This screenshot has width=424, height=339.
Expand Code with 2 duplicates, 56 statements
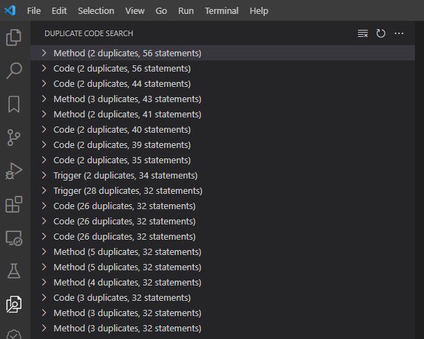tap(223, 68)
